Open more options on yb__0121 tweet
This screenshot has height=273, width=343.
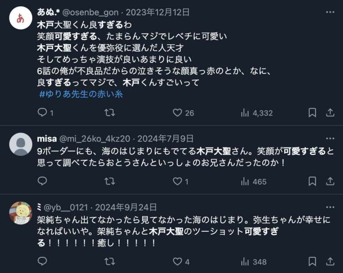(330, 207)
